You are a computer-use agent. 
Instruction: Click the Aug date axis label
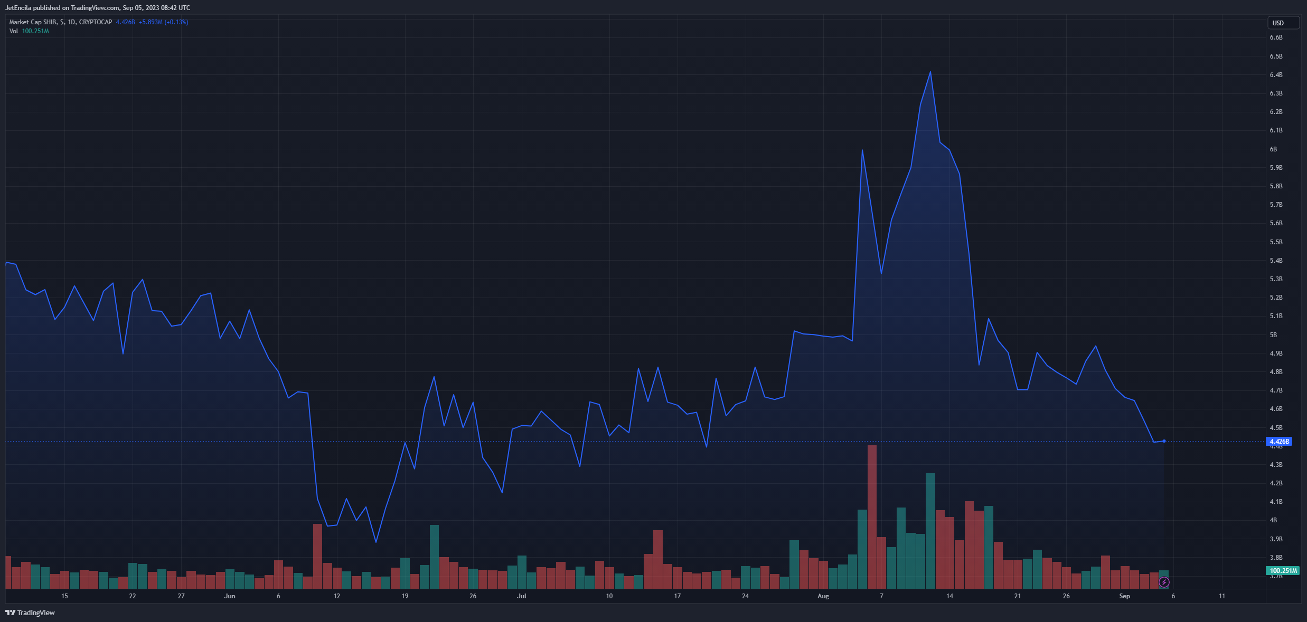823,596
